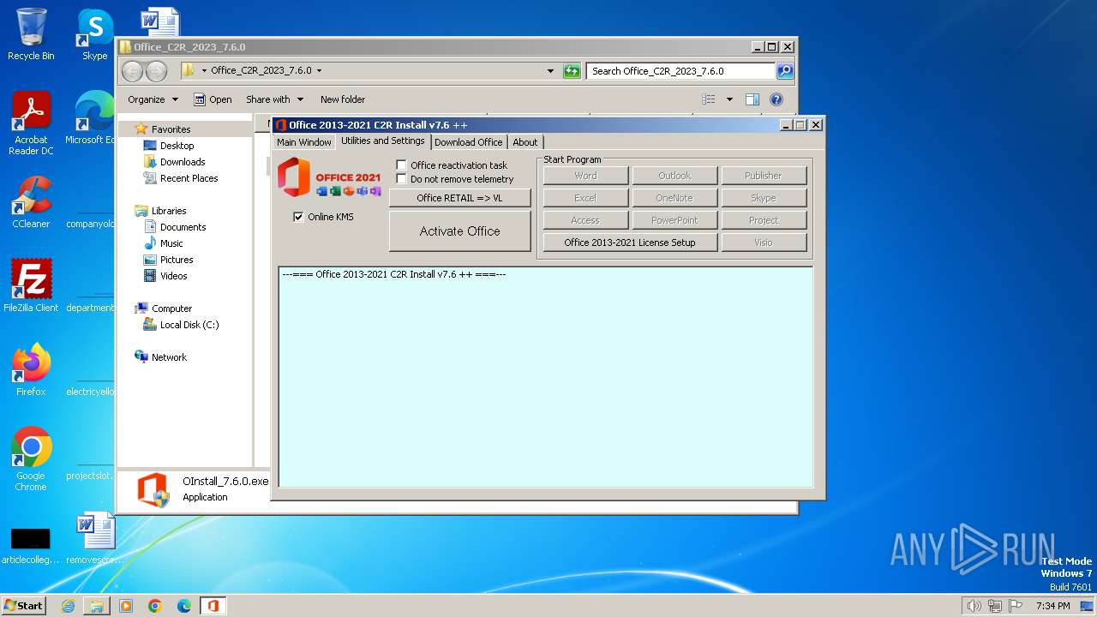Screen dimensions: 1097x617
Task: Click New folder in Explorer toolbar
Action: (x=343, y=99)
